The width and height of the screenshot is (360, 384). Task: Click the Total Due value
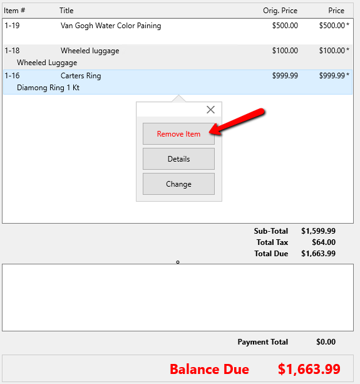pos(318,254)
